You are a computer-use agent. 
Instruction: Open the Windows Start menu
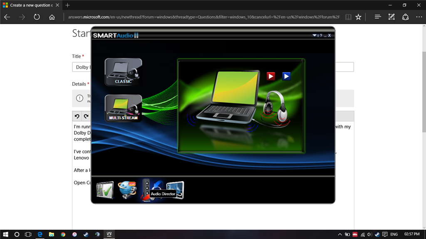5,234
